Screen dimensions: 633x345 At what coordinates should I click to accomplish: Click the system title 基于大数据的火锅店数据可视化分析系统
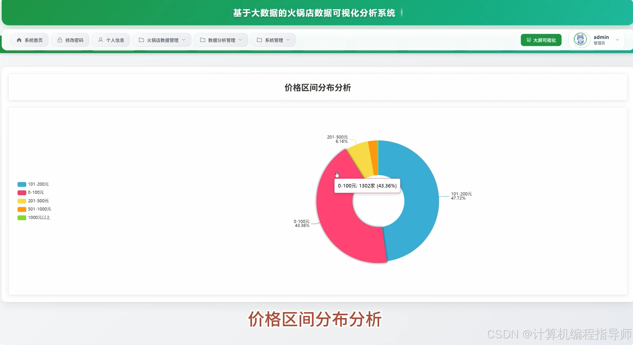314,13
